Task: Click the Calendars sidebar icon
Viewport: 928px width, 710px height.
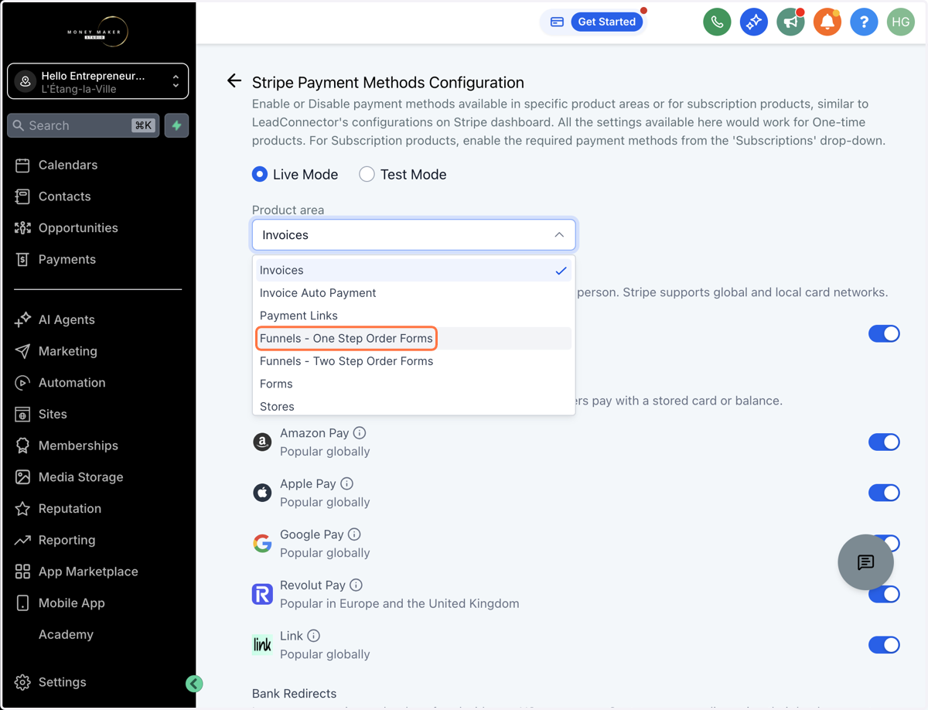Action: click(x=22, y=165)
